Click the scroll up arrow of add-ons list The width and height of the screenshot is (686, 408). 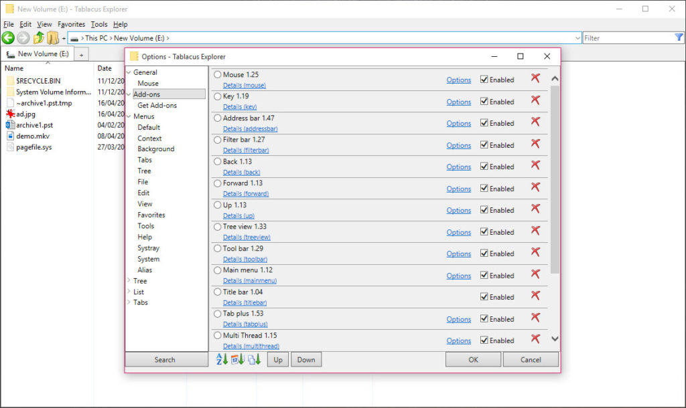[555, 79]
